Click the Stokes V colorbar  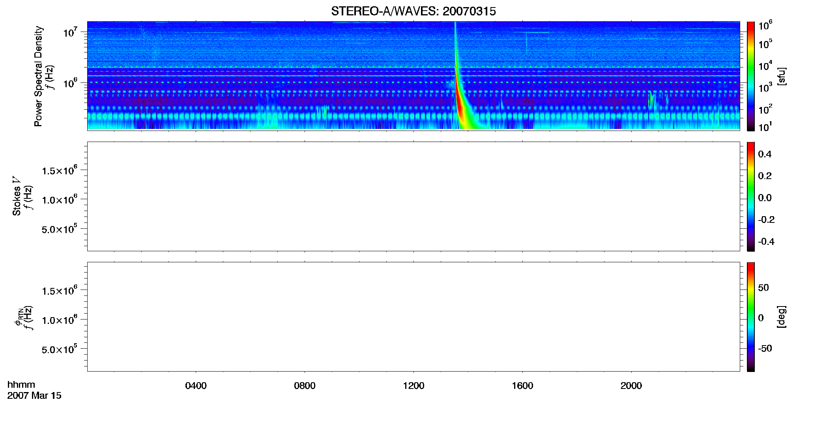coord(751,196)
